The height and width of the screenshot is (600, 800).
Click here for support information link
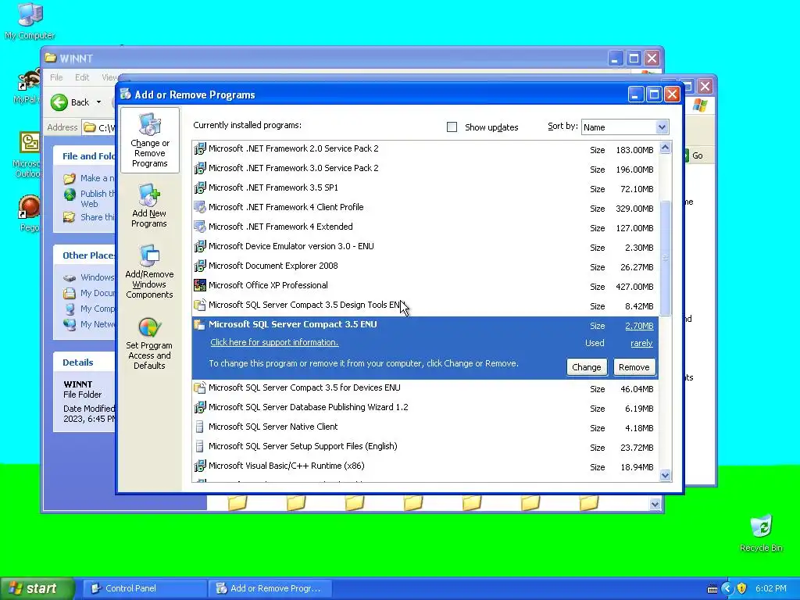(274, 342)
